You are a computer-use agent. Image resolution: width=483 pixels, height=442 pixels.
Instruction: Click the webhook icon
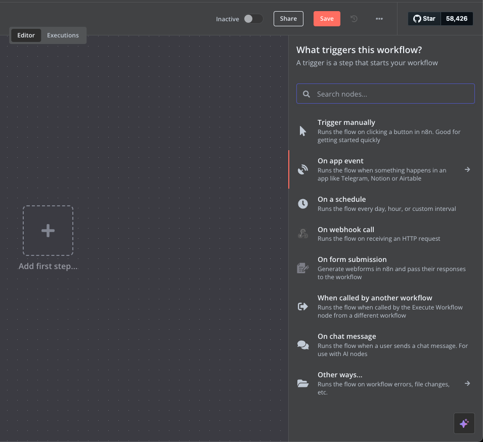click(303, 234)
